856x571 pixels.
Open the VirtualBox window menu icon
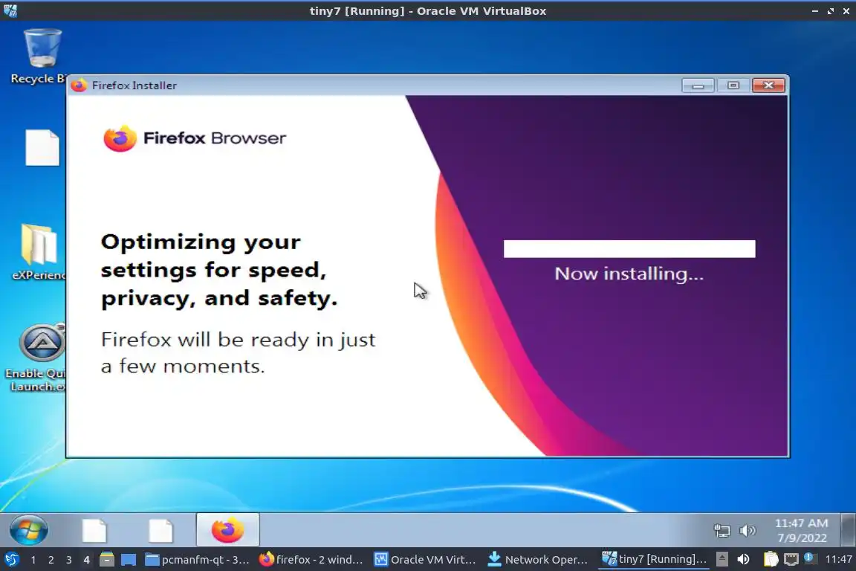click(10, 10)
